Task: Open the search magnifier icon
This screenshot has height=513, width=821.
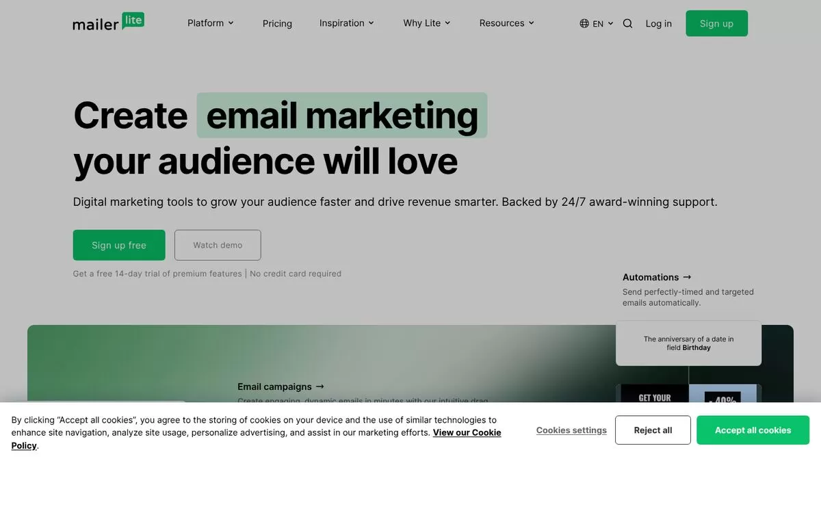Action: point(627,23)
